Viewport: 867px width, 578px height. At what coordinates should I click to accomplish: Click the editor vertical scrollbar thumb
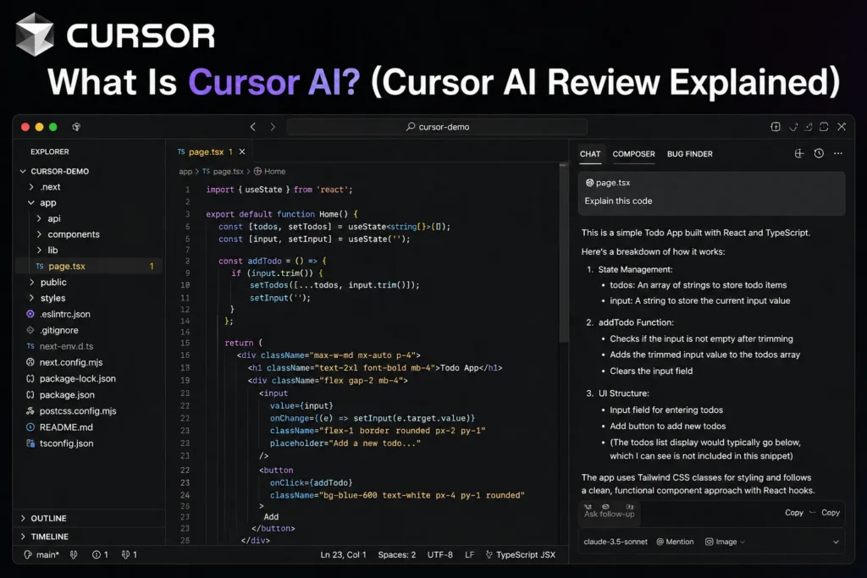(x=563, y=253)
